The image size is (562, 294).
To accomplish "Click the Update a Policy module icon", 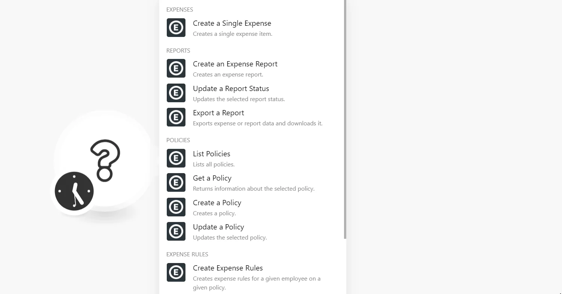I will (176, 231).
